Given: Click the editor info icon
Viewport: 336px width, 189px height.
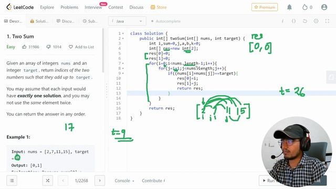Looking at the screenshot, I should (x=282, y=21).
